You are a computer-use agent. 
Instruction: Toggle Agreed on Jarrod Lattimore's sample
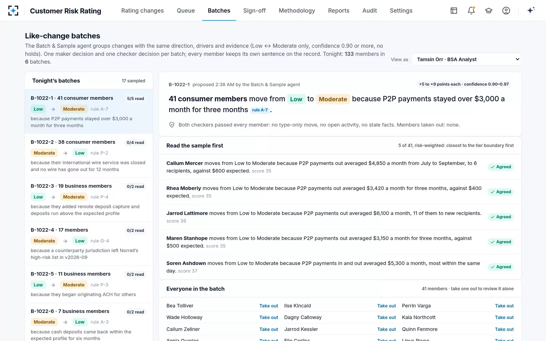pos(500,217)
